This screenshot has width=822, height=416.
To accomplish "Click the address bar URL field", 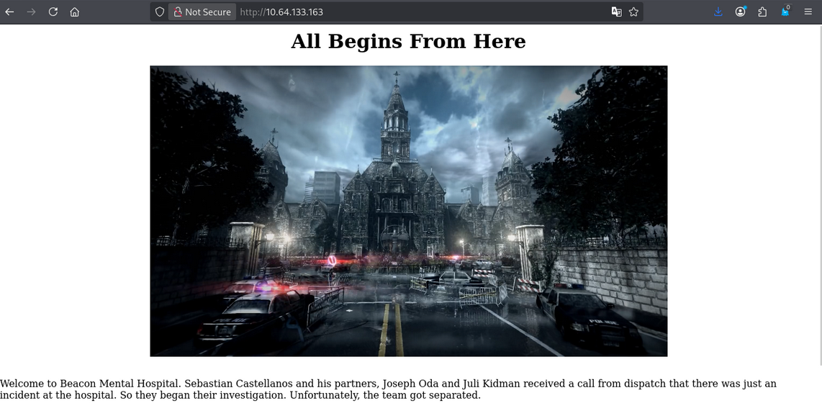I will tap(417, 12).
